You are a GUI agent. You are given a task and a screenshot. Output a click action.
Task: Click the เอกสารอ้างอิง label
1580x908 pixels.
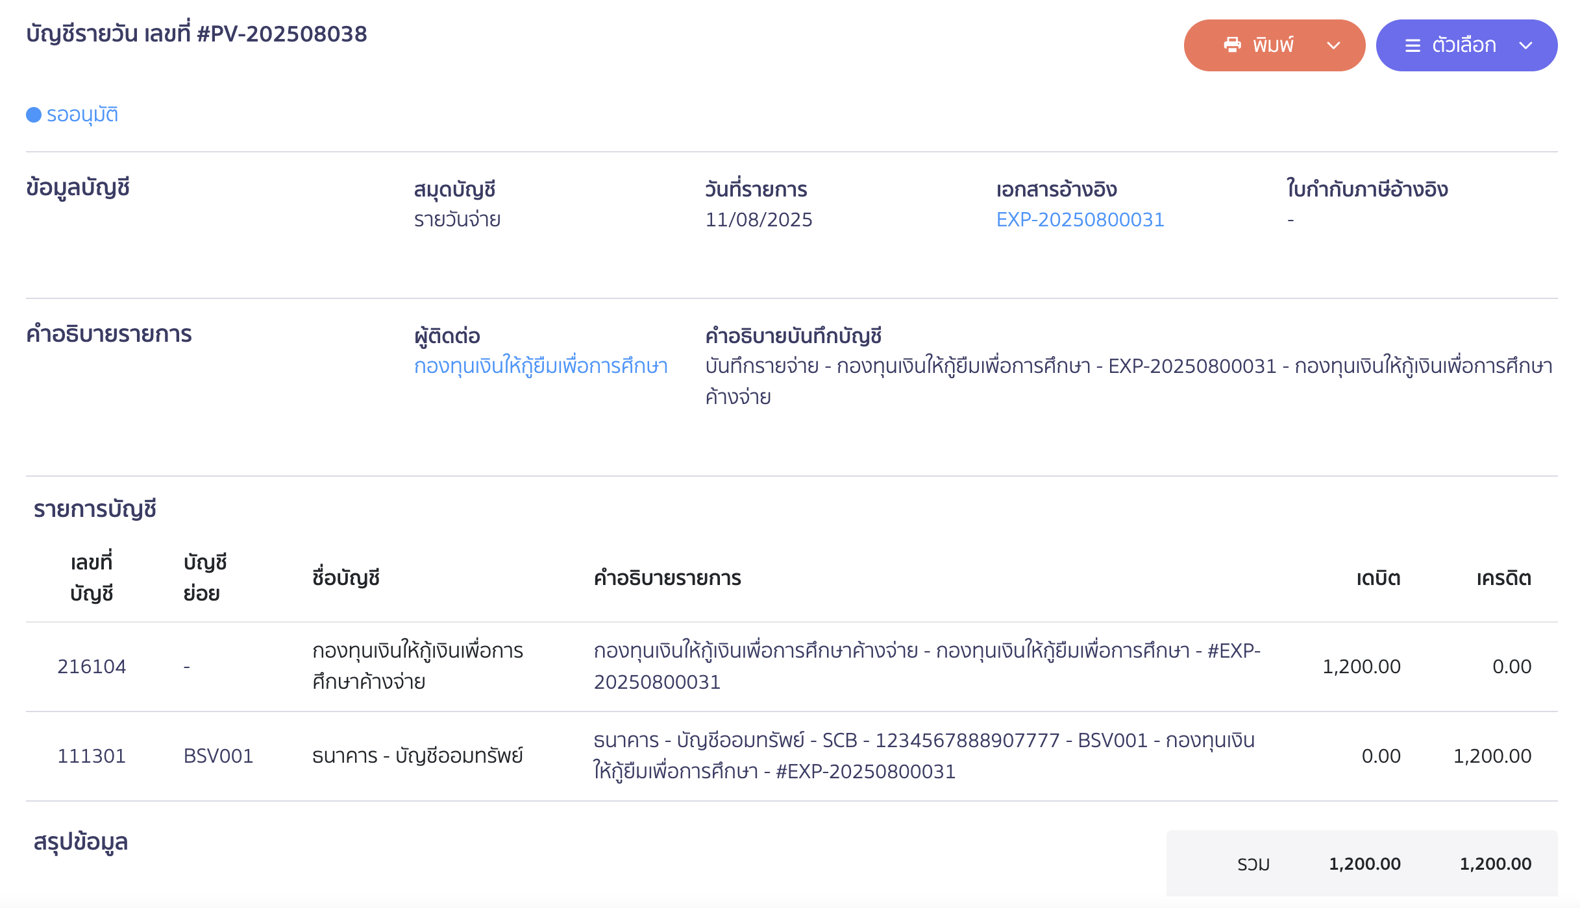click(x=1057, y=189)
